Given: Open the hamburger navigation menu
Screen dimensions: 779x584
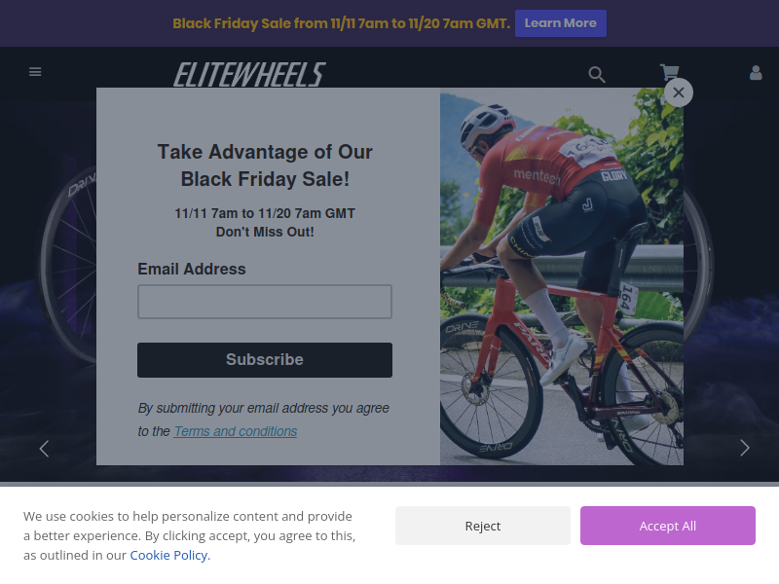Looking at the screenshot, I should (35, 72).
